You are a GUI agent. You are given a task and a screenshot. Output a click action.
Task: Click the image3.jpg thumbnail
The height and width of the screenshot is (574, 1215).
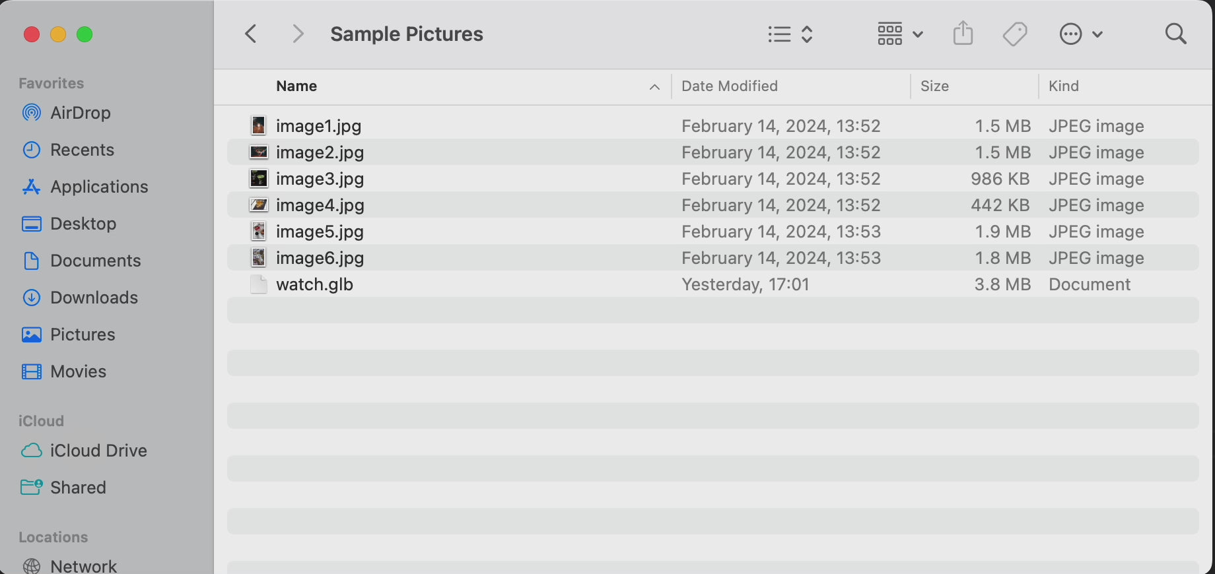(x=258, y=179)
